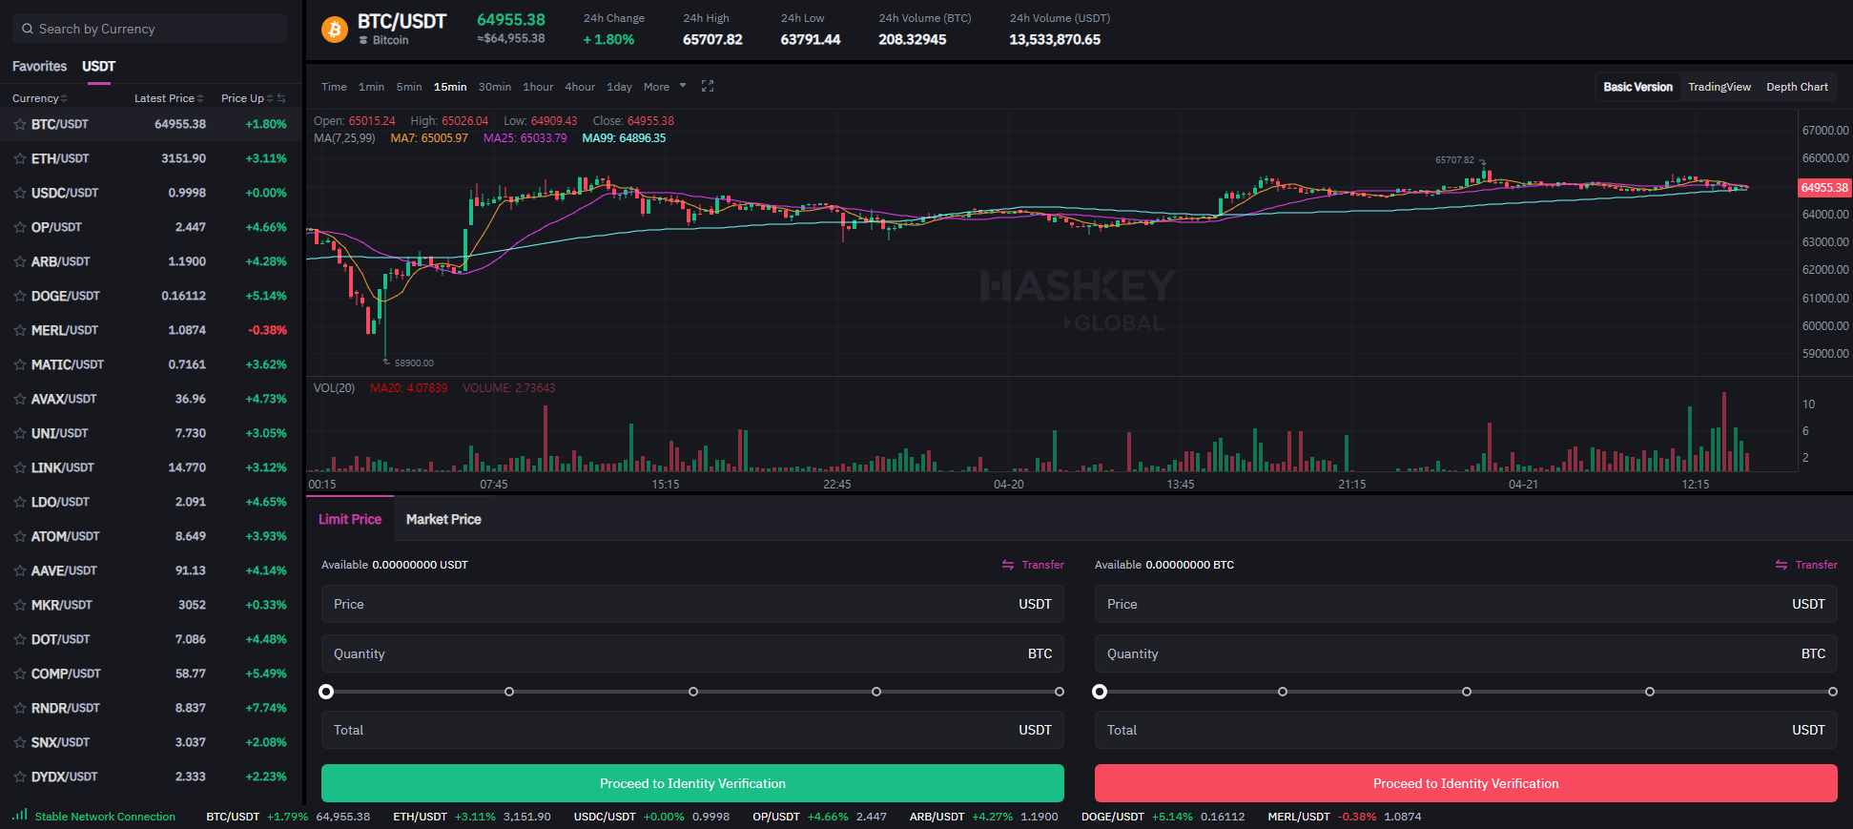The width and height of the screenshot is (1853, 829).
Task: Click ETH/USDT in bottom ticker
Action: [420, 817]
